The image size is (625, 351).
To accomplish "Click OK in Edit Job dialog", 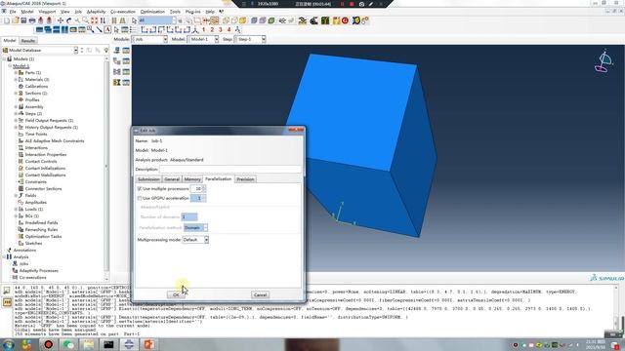I will [x=176, y=294].
